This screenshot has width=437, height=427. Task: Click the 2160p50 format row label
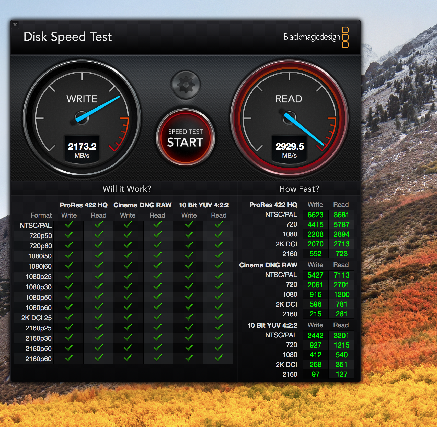pyautogui.click(x=38, y=349)
